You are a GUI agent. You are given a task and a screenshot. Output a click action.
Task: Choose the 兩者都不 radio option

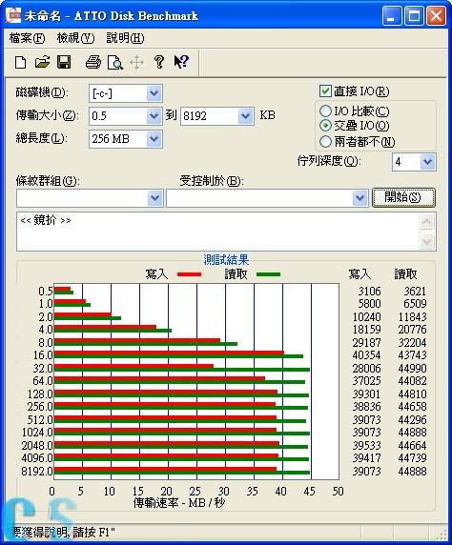tap(325, 141)
